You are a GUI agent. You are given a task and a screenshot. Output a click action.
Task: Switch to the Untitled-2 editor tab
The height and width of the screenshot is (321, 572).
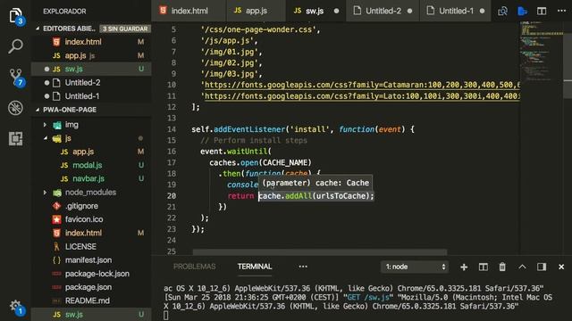[x=383, y=11]
